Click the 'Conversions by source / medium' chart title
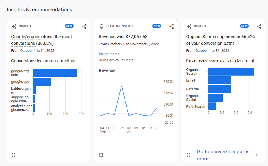268x166 pixels. 43,61
